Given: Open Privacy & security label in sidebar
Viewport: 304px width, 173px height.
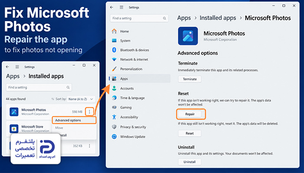Looking at the screenshot, I should pyautogui.click(x=133, y=127).
